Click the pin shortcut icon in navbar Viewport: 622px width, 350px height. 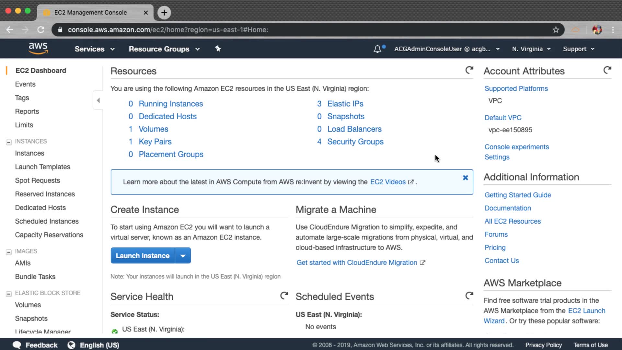(218, 49)
